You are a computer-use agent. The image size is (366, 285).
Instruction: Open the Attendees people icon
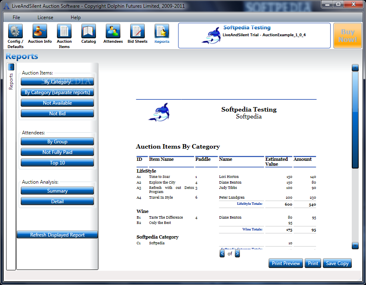tap(113, 31)
